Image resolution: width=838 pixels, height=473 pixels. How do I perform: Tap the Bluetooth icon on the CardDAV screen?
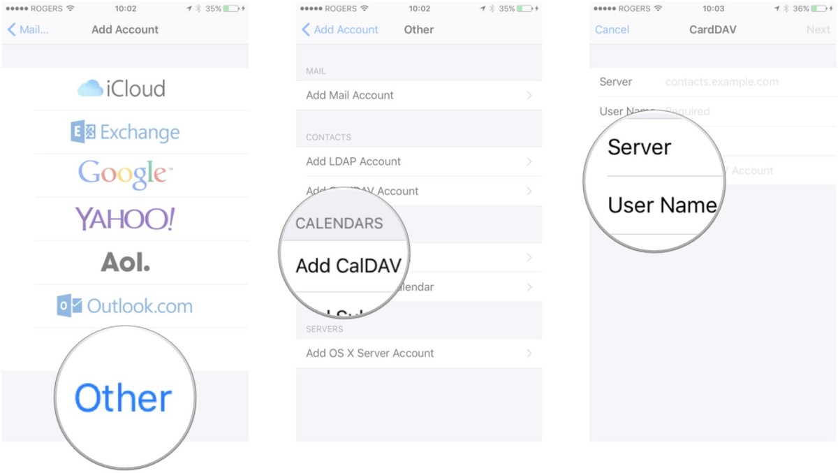coord(786,8)
